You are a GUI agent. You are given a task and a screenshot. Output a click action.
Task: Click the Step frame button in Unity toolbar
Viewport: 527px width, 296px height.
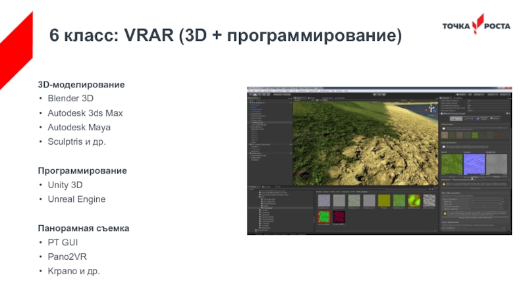[x=384, y=95]
